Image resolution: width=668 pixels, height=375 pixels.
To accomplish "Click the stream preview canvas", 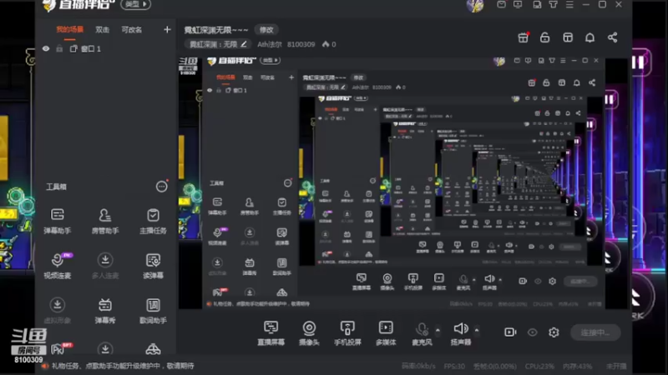I will [x=404, y=183].
